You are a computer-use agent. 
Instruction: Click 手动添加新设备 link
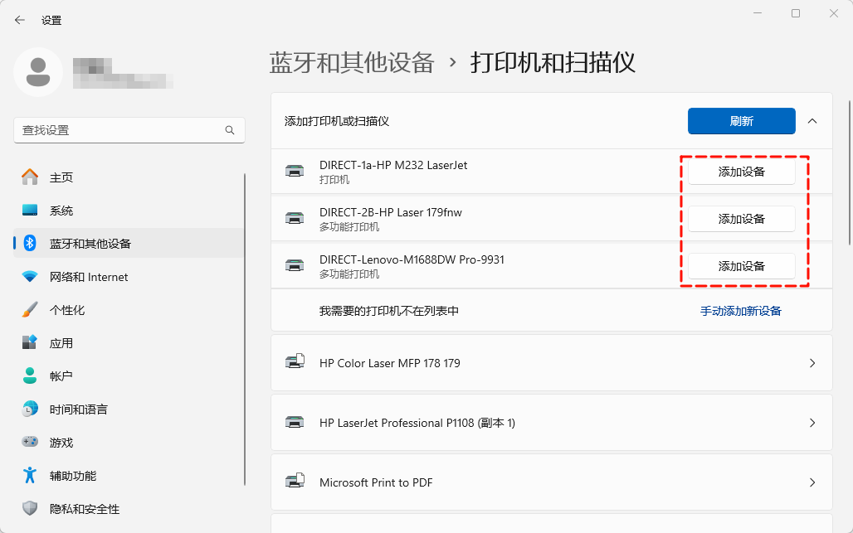coord(740,311)
